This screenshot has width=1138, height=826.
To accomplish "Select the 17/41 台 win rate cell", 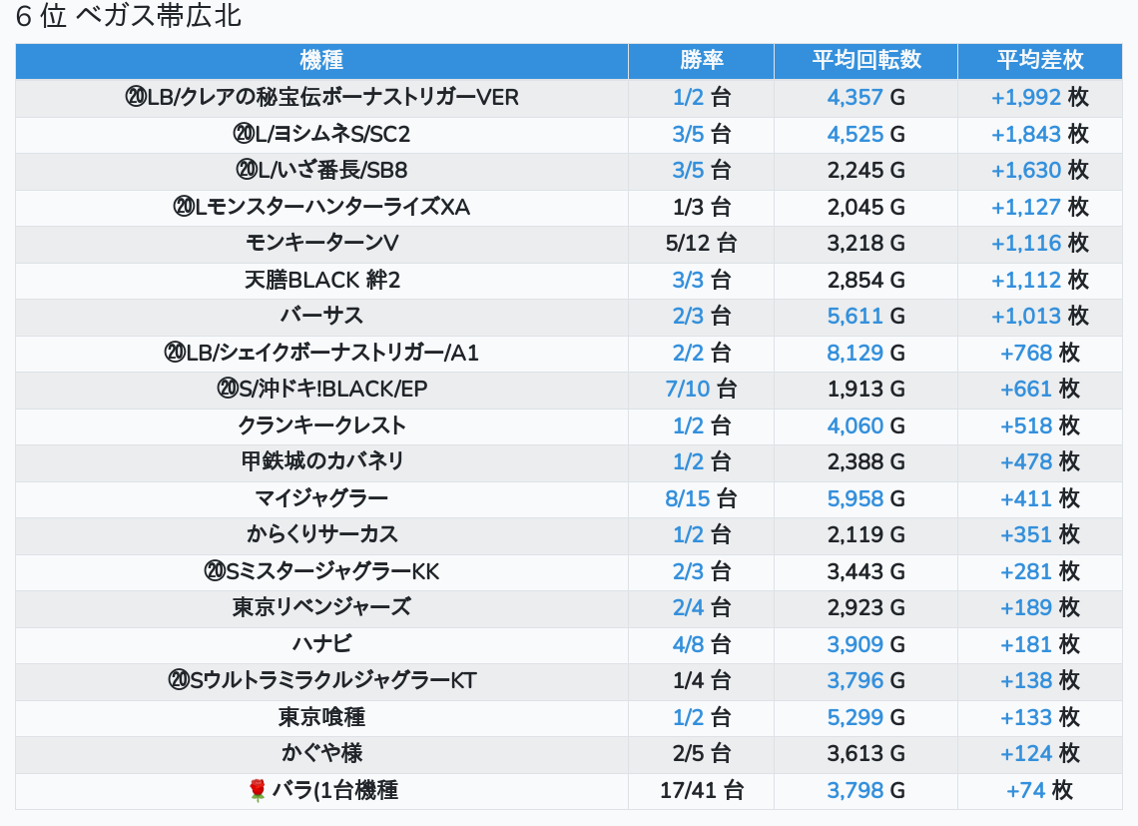I will [701, 791].
